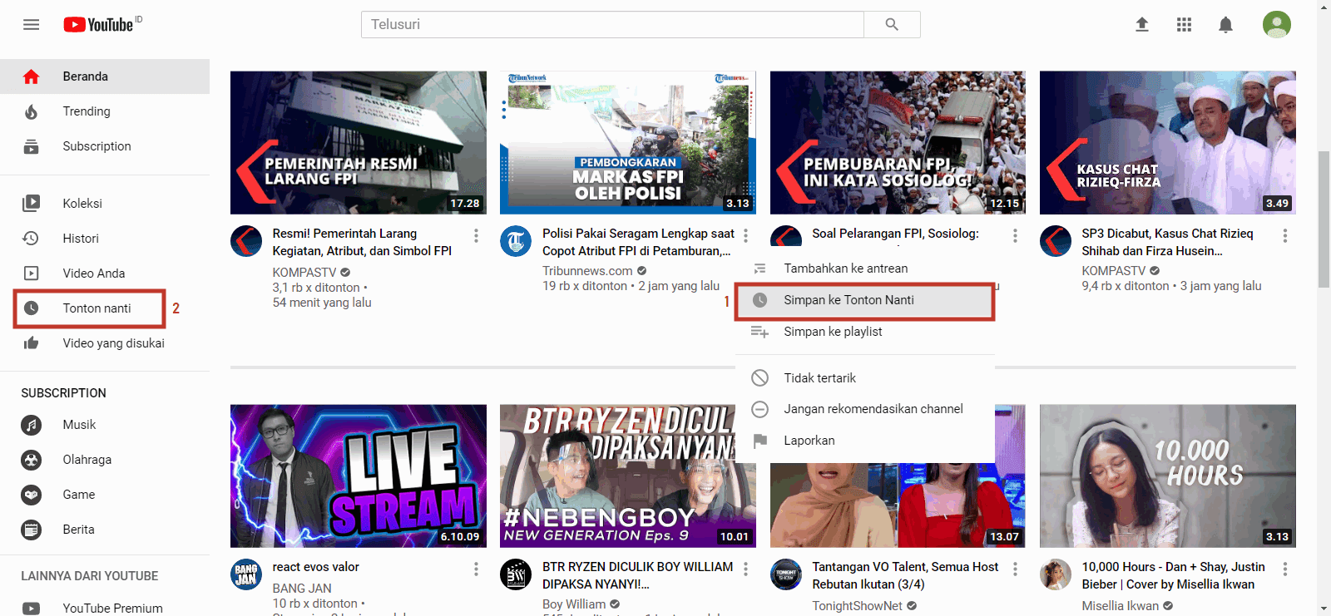Open the account avatar menu
The width and height of the screenshot is (1331, 616).
click(1276, 24)
